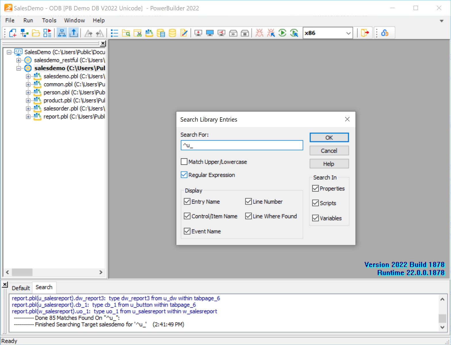Expand the salesorder.pbl library
This screenshot has width=451, height=345.
coord(28,109)
